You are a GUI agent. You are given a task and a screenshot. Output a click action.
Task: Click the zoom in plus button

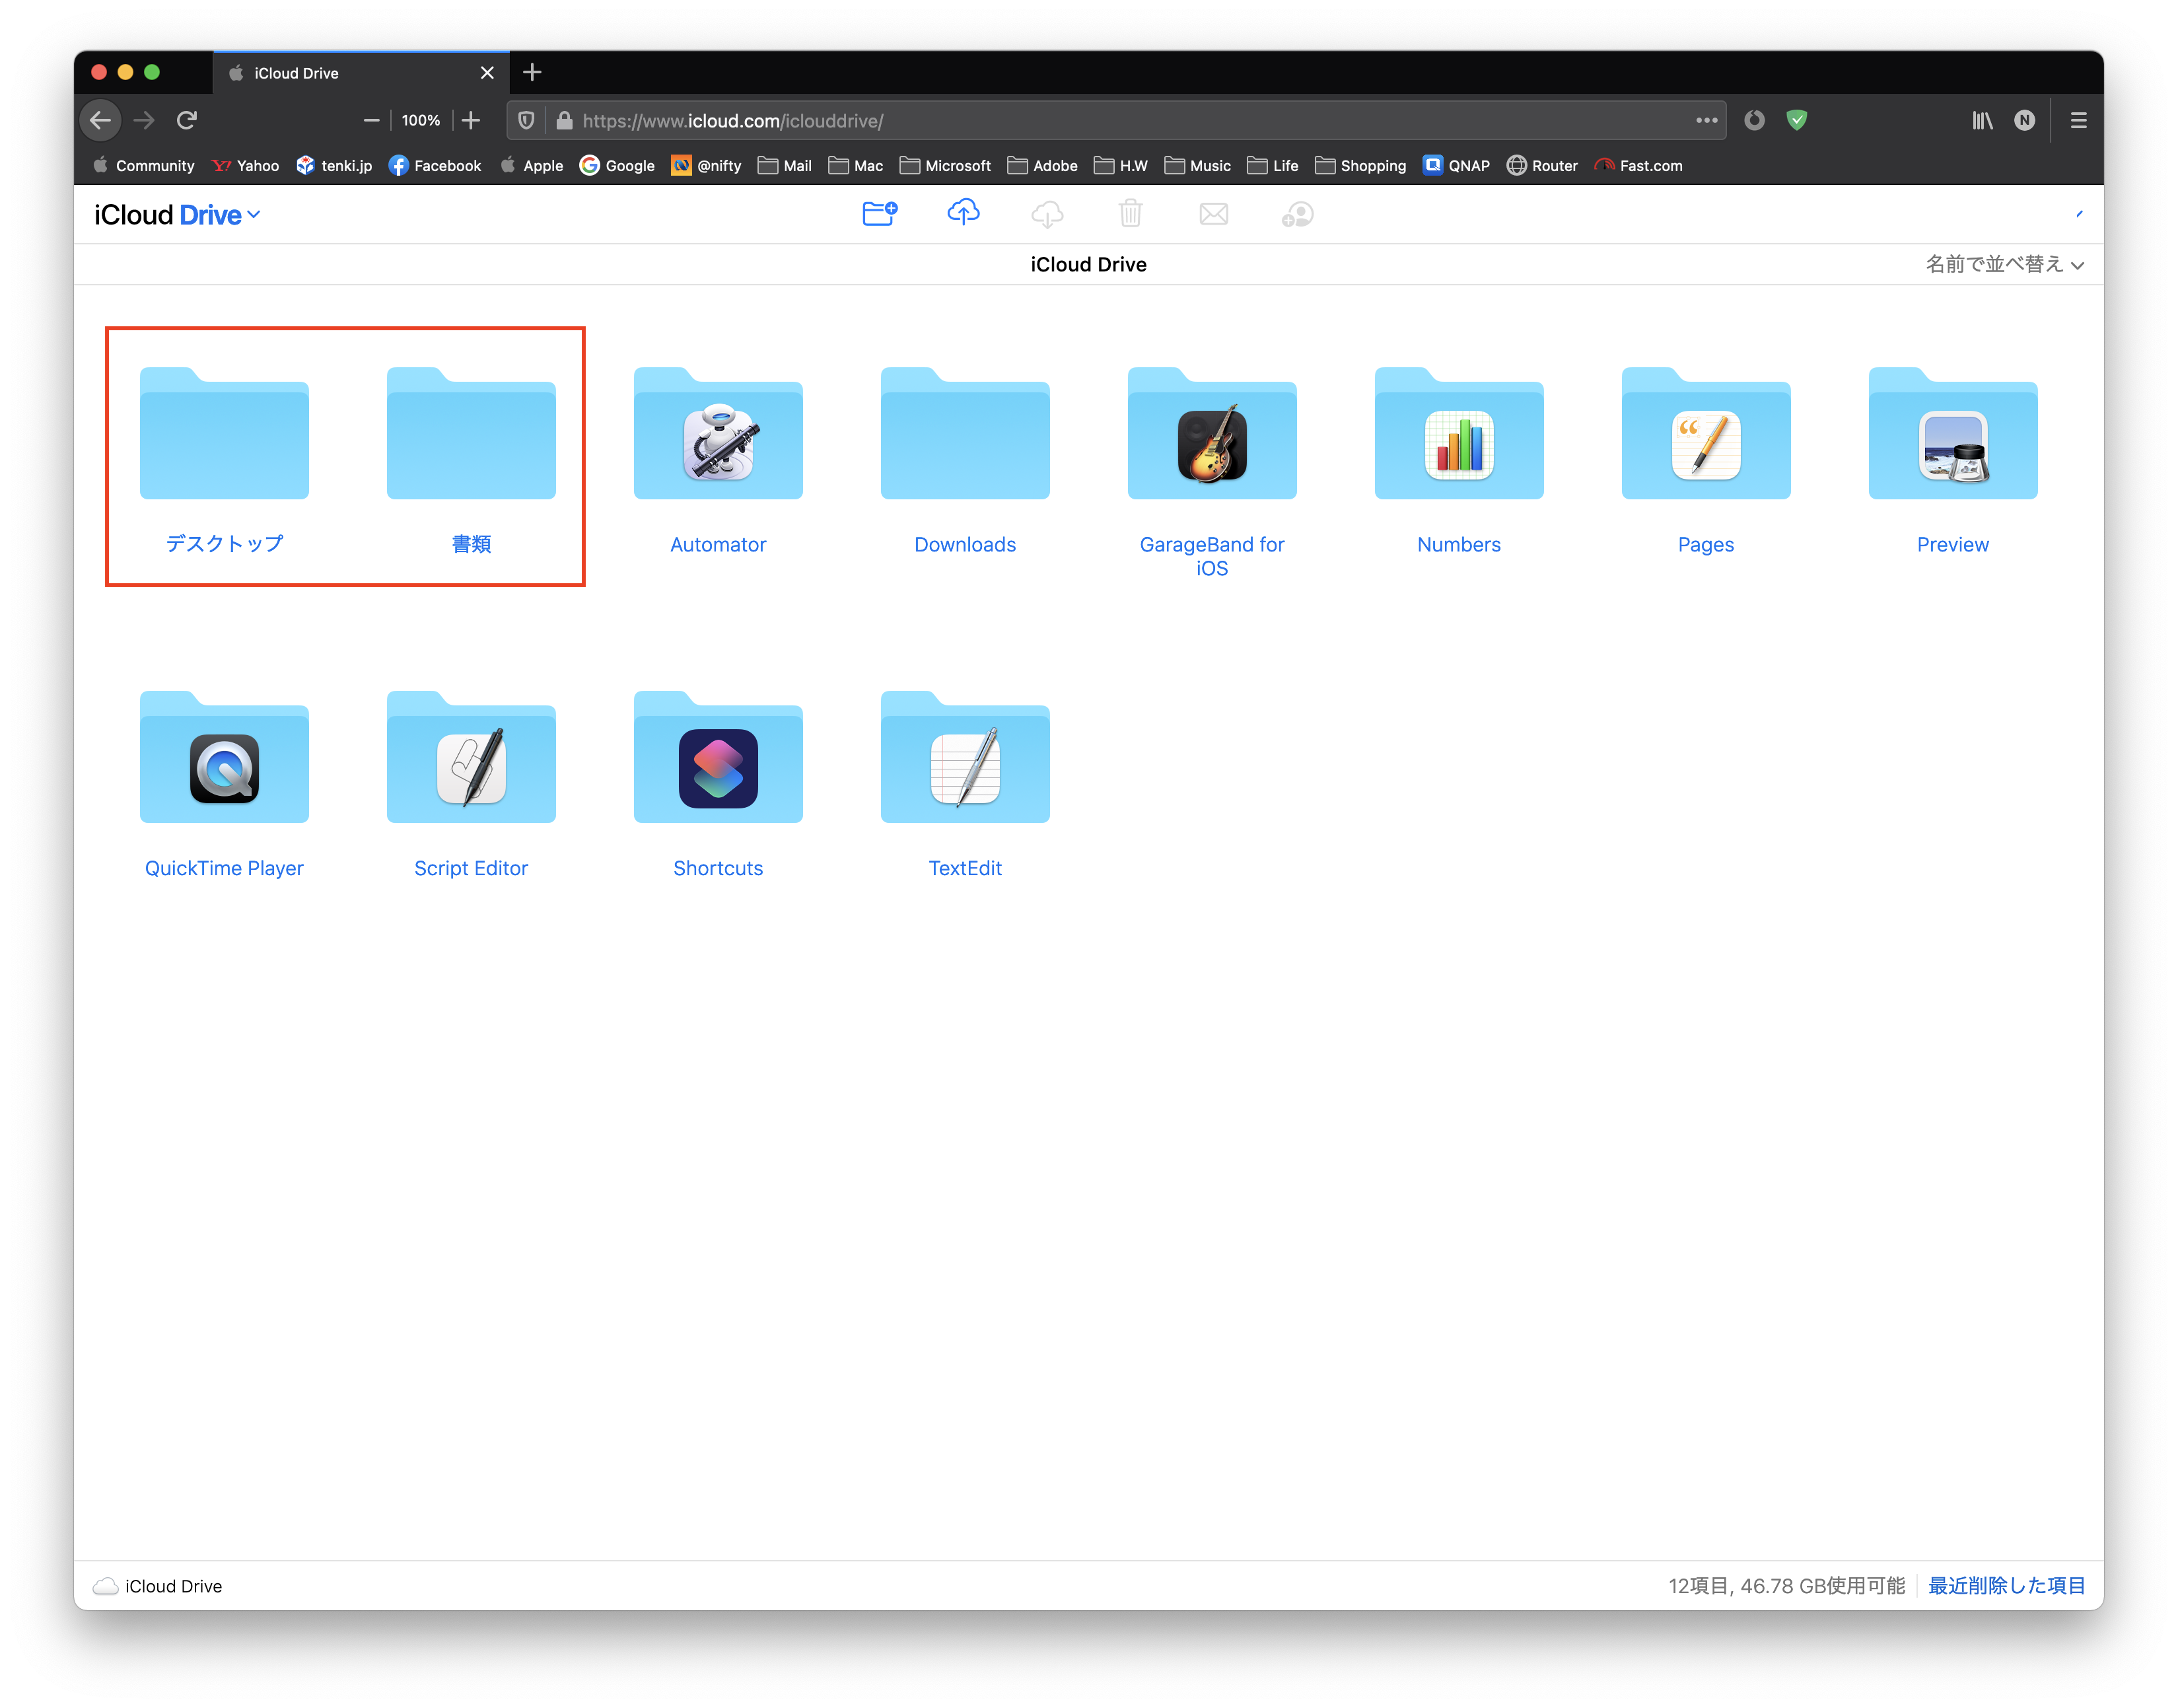coord(471,120)
